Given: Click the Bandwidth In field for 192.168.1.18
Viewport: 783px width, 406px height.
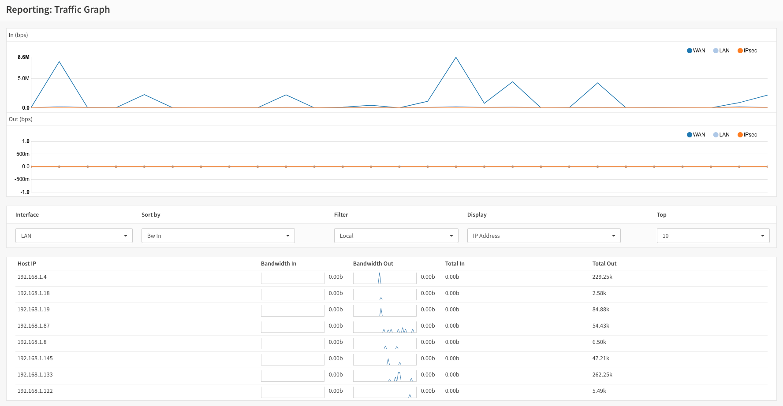Looking at the screenshot, I should click(x=292, y=294).
